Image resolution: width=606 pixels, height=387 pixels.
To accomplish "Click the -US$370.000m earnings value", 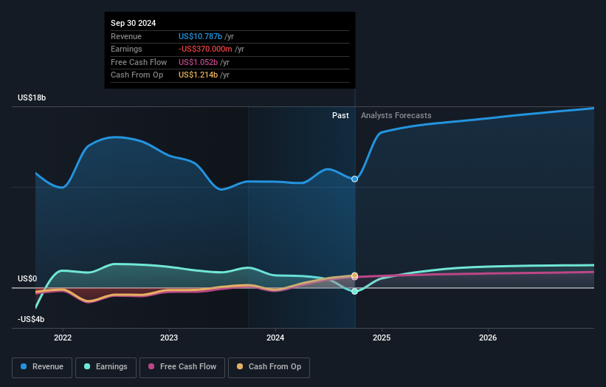I will tap(205, 49).
